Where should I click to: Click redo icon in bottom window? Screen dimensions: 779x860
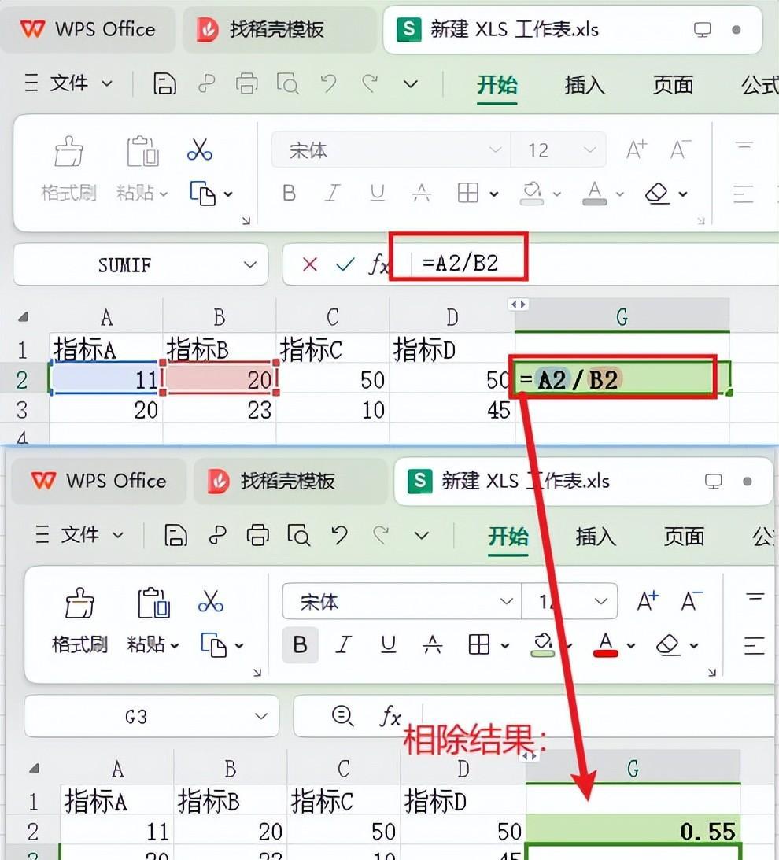[382, 535]
